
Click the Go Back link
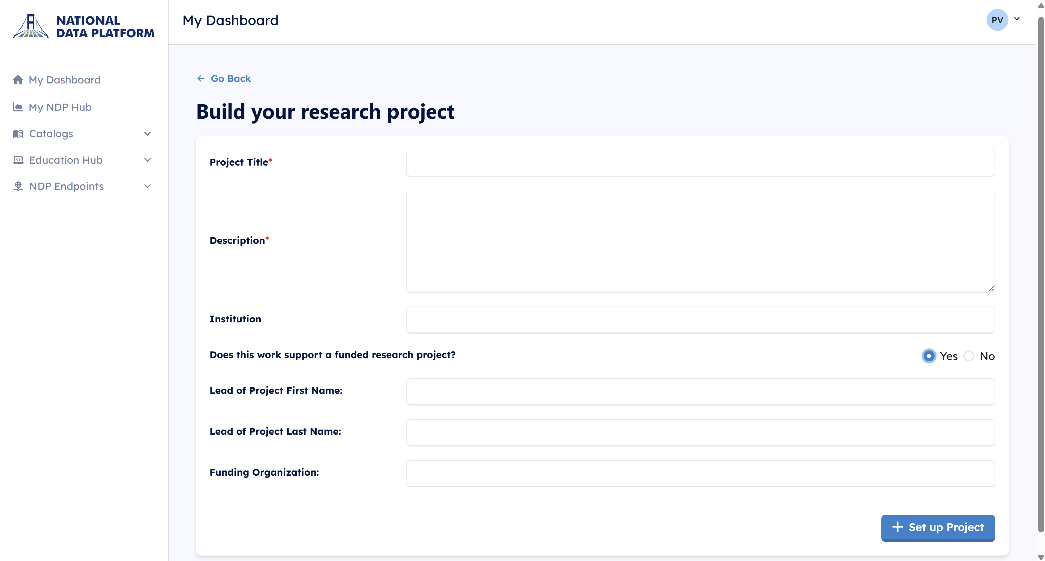(x=230, y=78)
